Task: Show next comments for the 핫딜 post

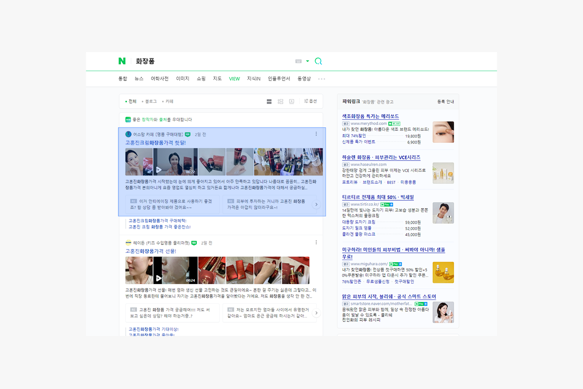Action: (316, 204)
